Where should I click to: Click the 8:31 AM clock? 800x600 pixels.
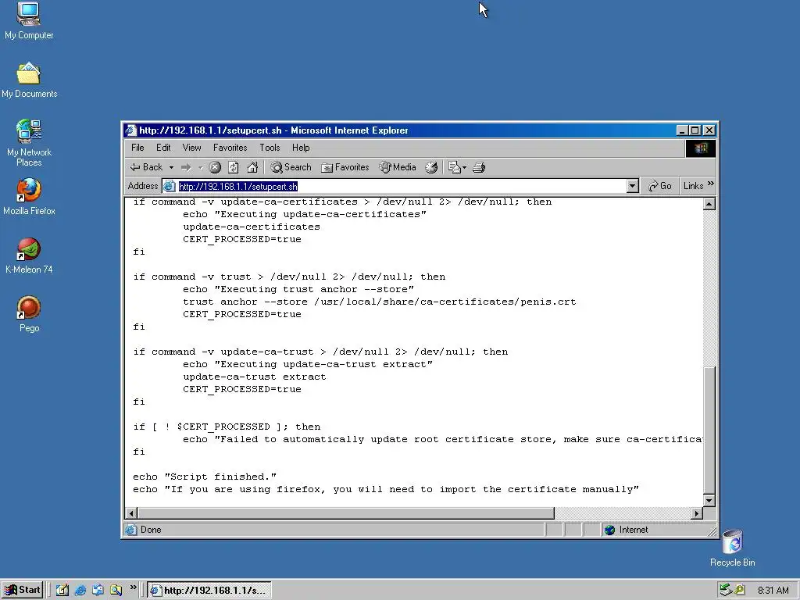(773, 591)
